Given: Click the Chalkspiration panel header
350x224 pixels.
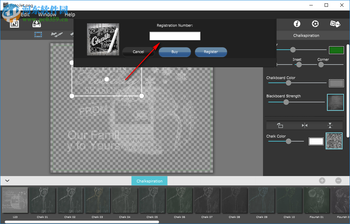Looking at the screenshot, I should point(306,35).
